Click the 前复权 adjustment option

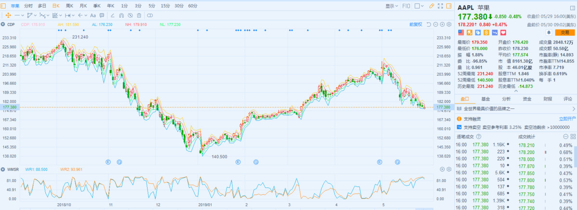click(415, 24)
